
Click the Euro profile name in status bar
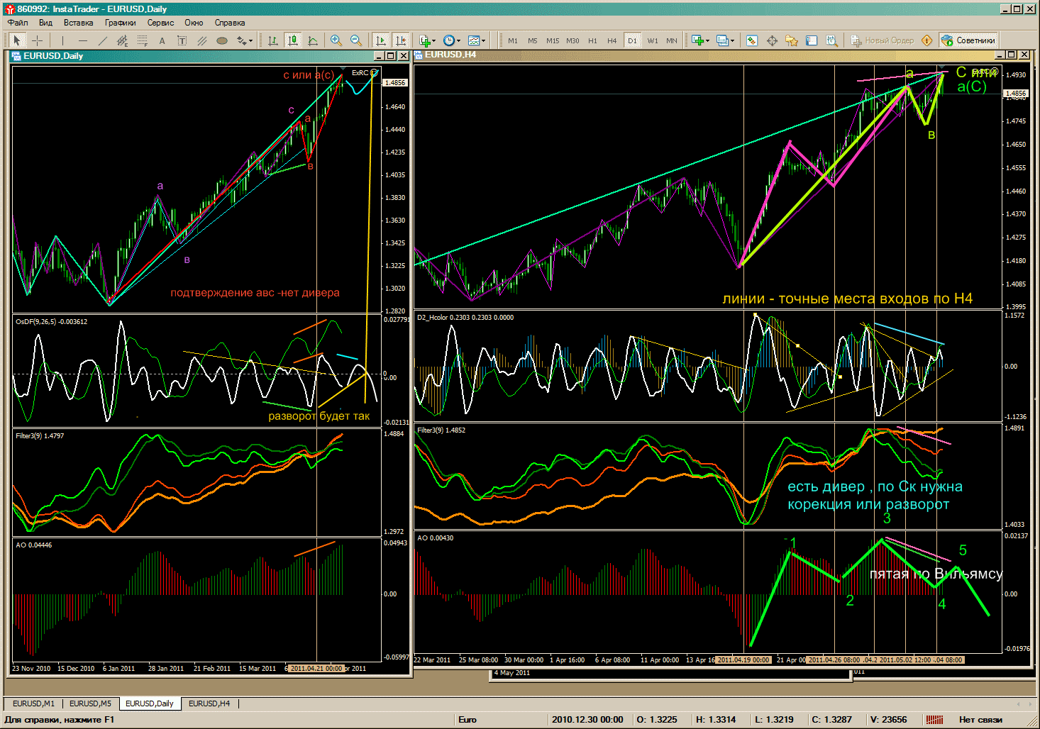click(467, 719)
